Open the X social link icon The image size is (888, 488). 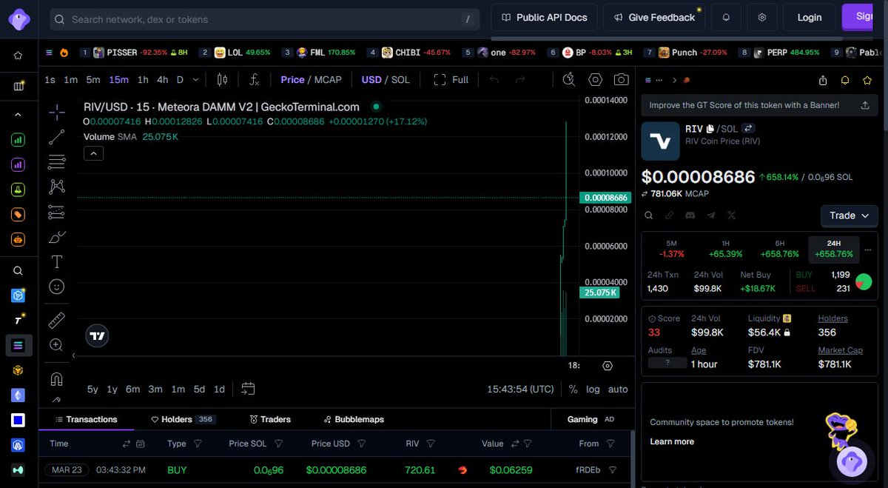(x=732, y=215)
